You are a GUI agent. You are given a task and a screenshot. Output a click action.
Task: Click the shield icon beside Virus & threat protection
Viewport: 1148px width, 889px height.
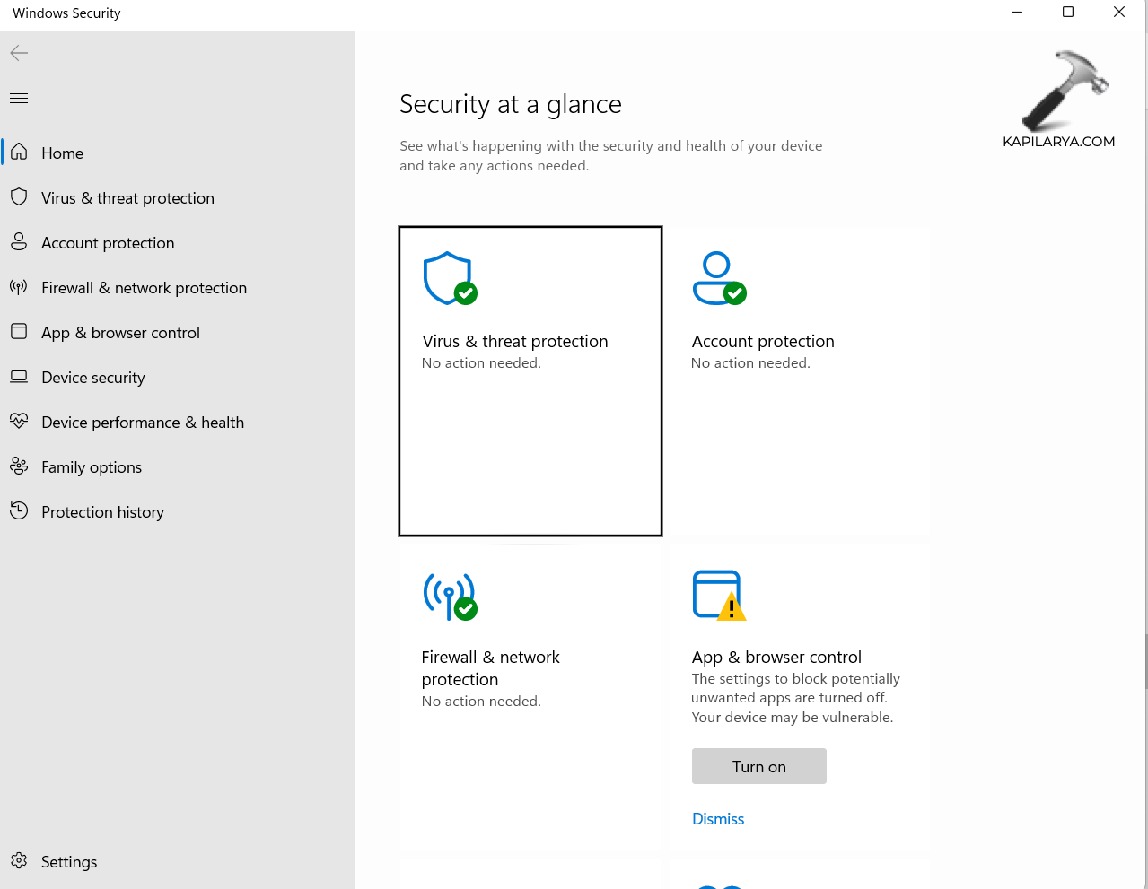[x=19, y=196]
